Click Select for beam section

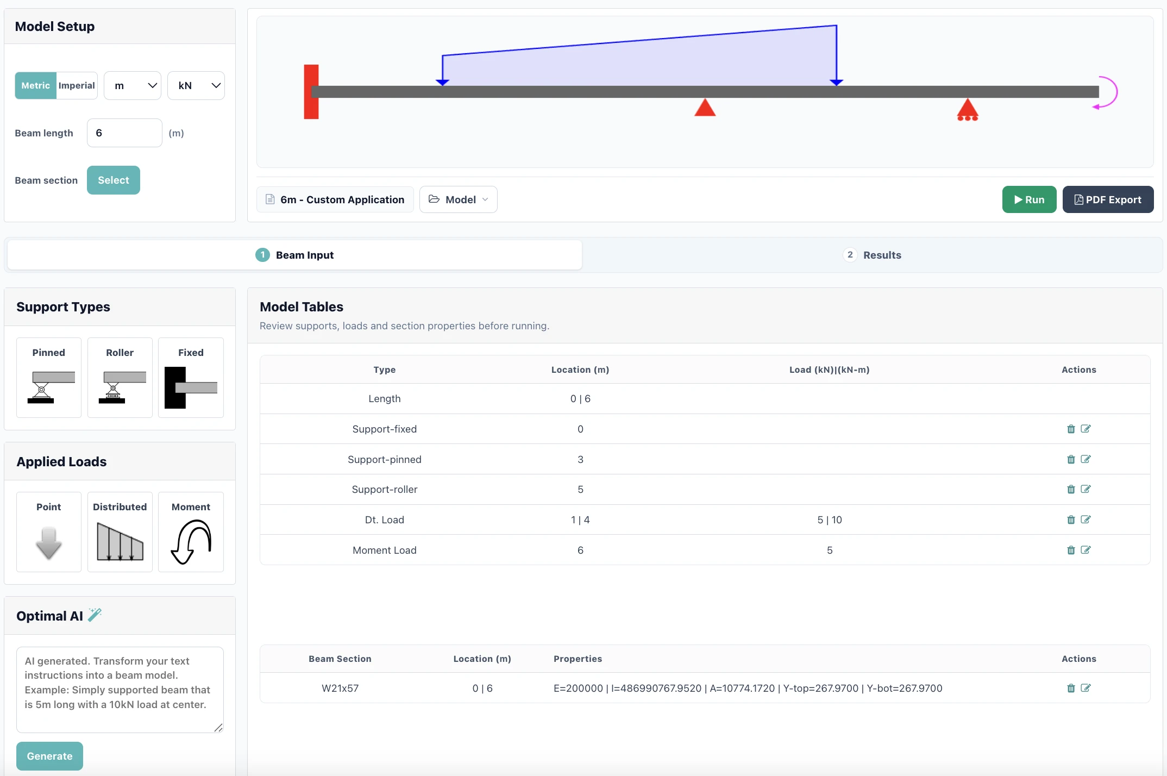point(114,180)
